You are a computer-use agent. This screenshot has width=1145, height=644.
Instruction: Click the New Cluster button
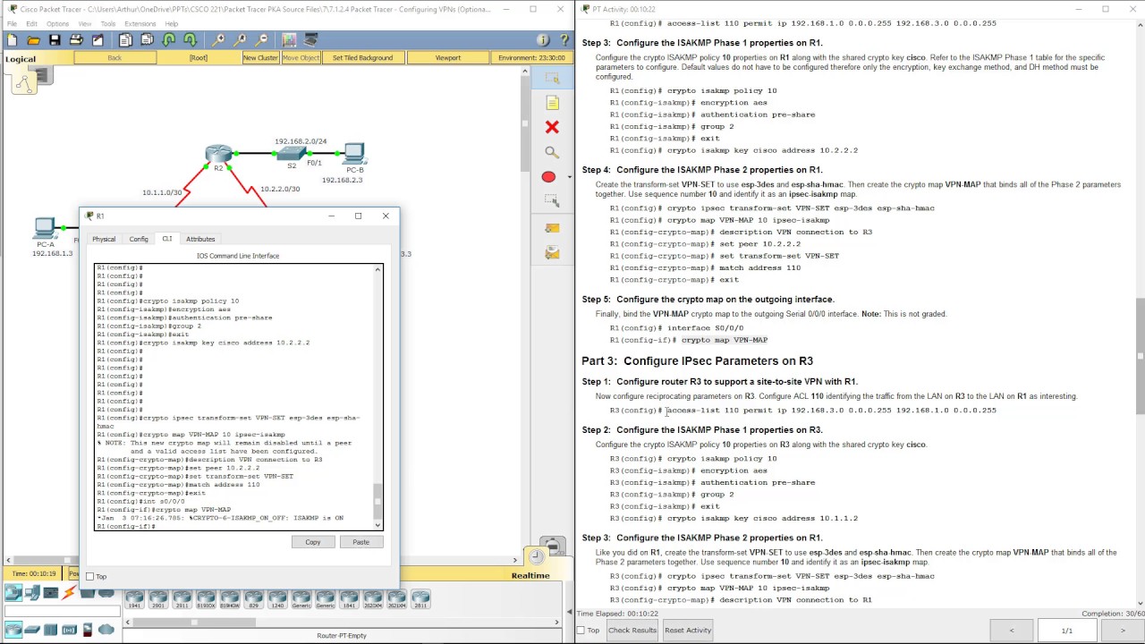pos(260,57)
